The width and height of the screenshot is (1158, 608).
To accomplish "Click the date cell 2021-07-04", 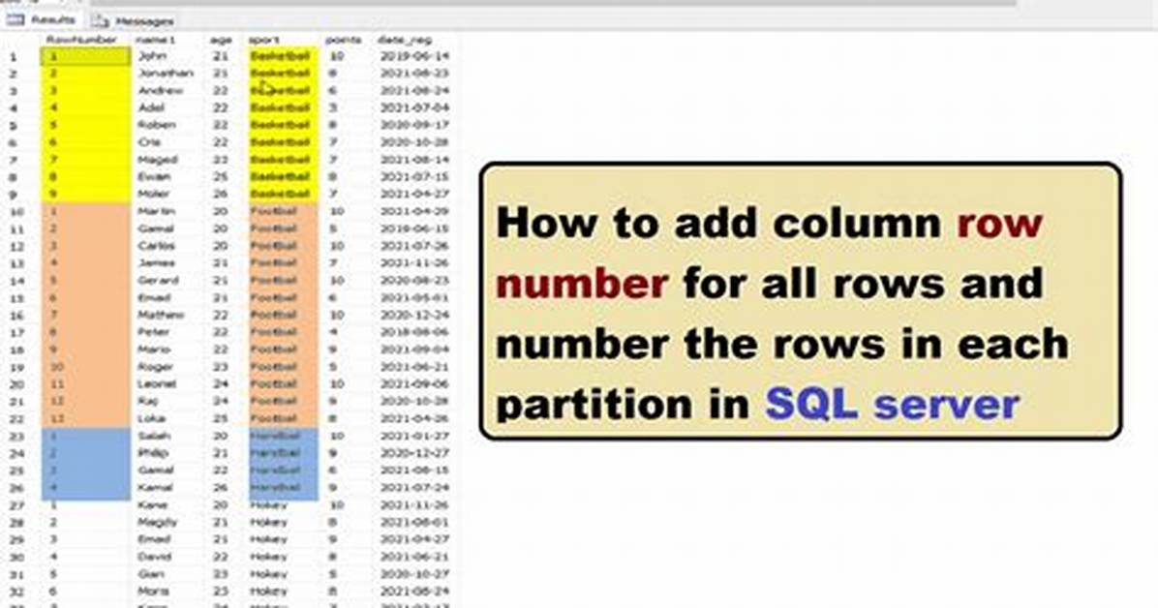I will pos(414,107).
